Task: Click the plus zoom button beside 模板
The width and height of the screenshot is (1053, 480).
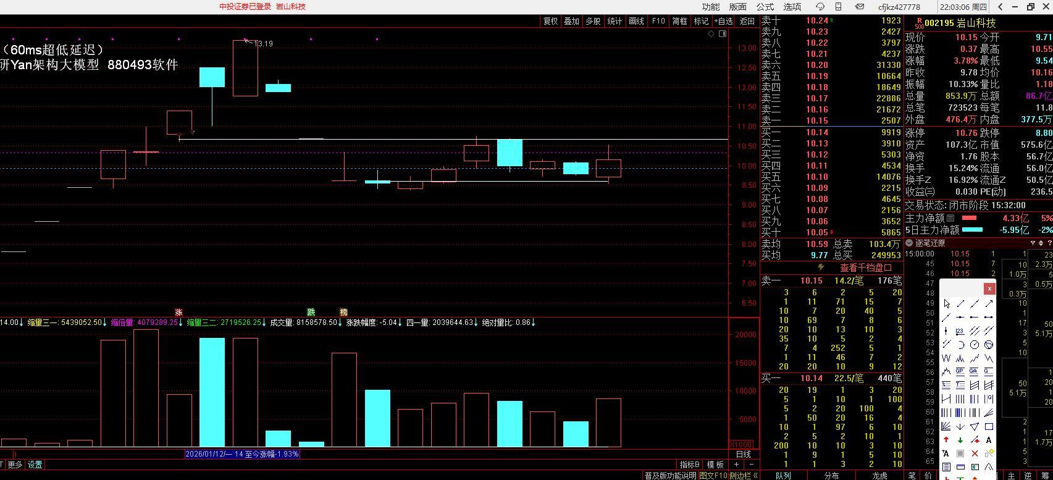Action: click(736, 465)
